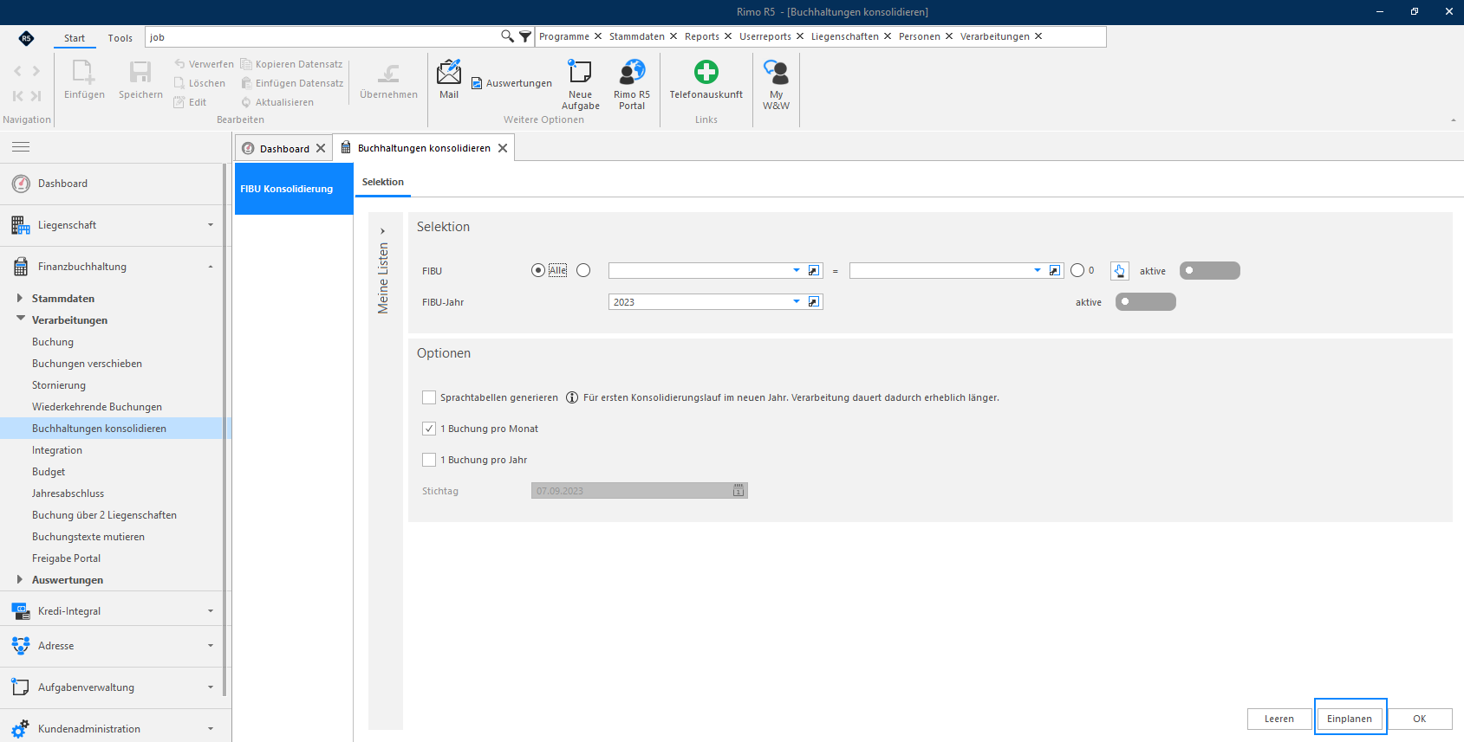This screenshot has height=742, width=1464.
Task: Open Auswertungen in ribbon
Action: 511,83
